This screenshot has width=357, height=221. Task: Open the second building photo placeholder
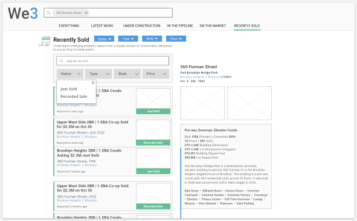click(x=249, y=103)
